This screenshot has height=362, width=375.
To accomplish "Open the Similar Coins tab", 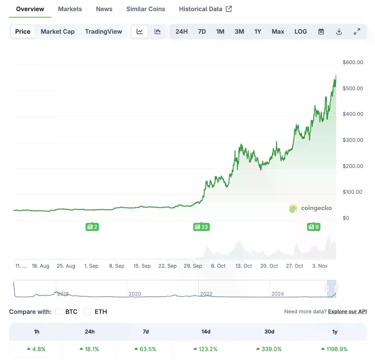I will click(x=146, y=9).
